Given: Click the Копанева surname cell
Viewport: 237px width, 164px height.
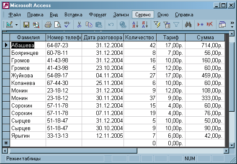Looking at the screenshot, I should point(28,83).
